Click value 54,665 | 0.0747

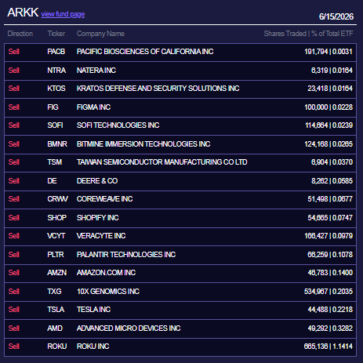point(330,218)
